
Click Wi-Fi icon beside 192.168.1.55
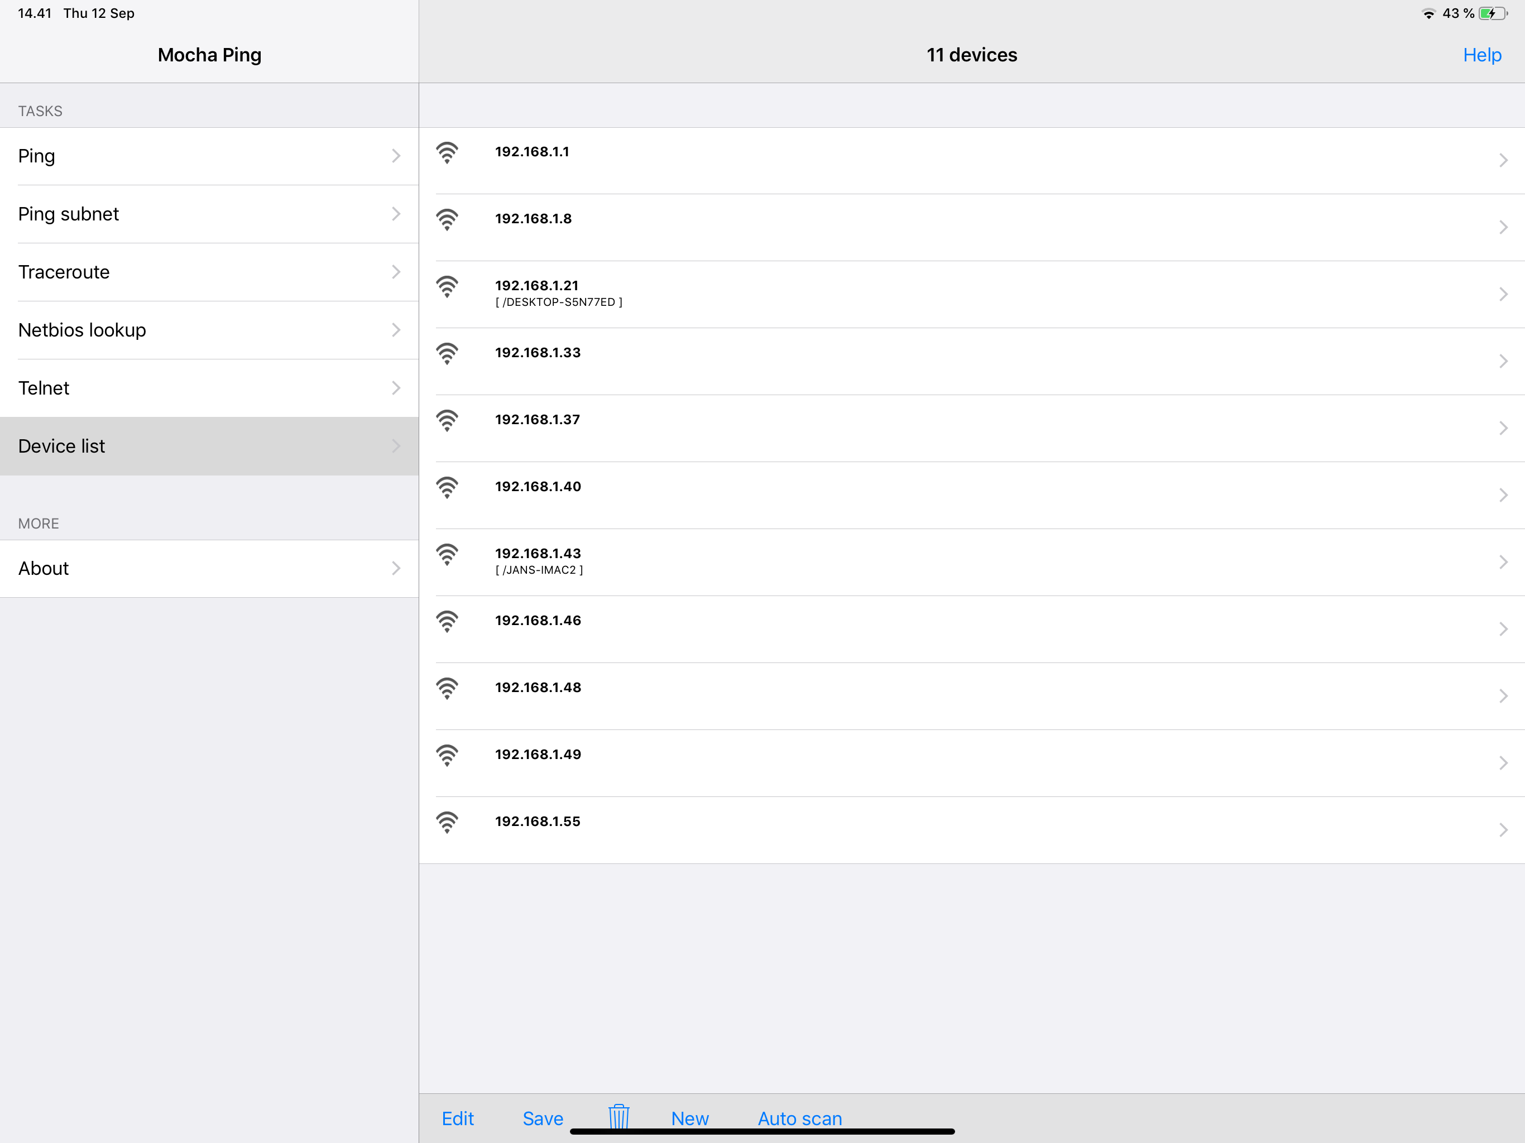point(447,822)
